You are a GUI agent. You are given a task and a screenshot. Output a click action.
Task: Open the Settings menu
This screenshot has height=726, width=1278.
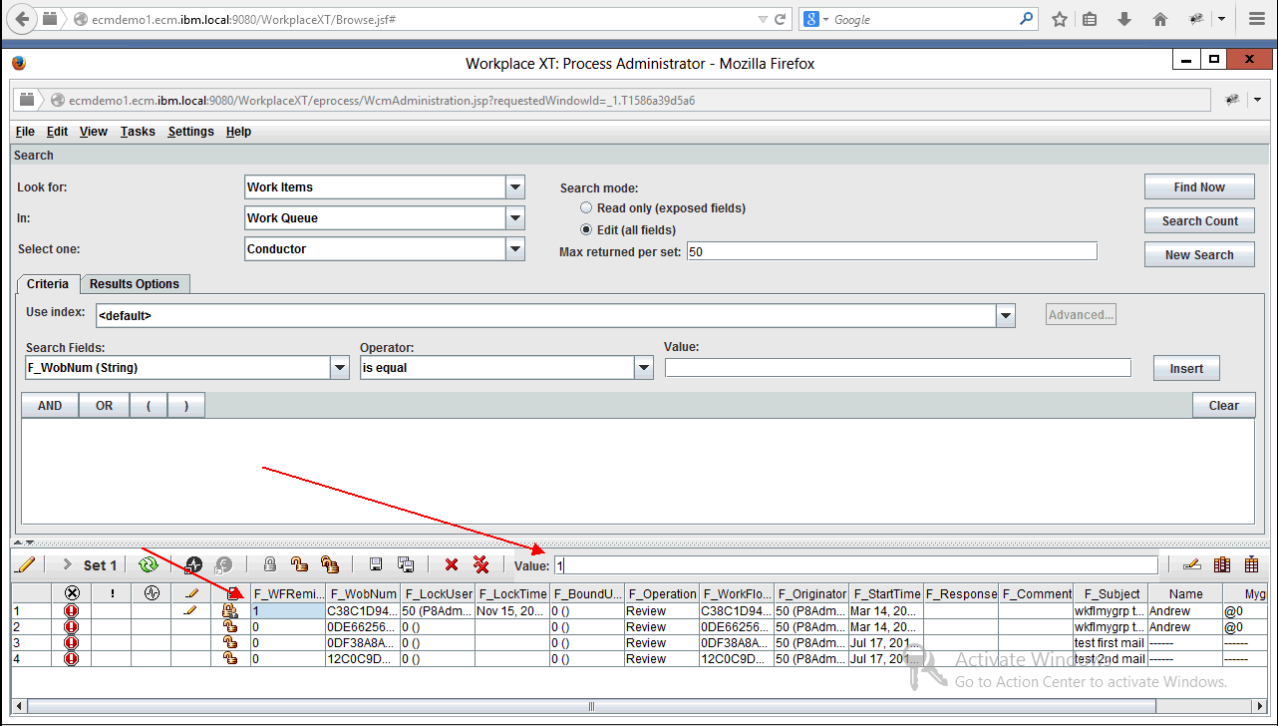[x=190, y=132]
